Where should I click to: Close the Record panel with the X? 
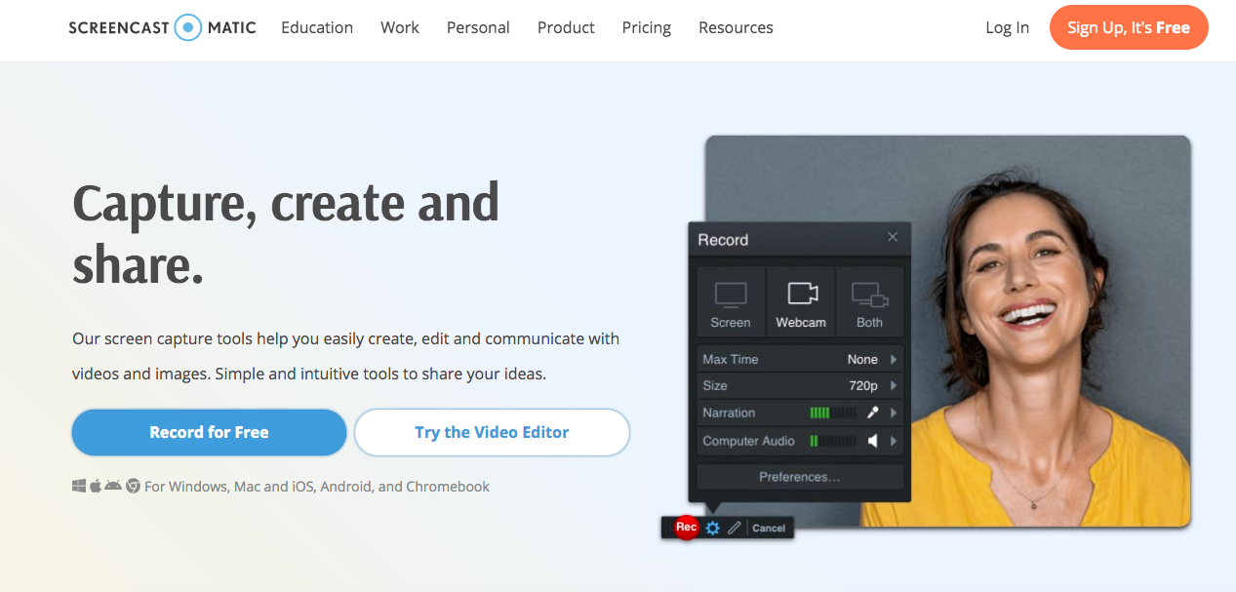[893, 237]
